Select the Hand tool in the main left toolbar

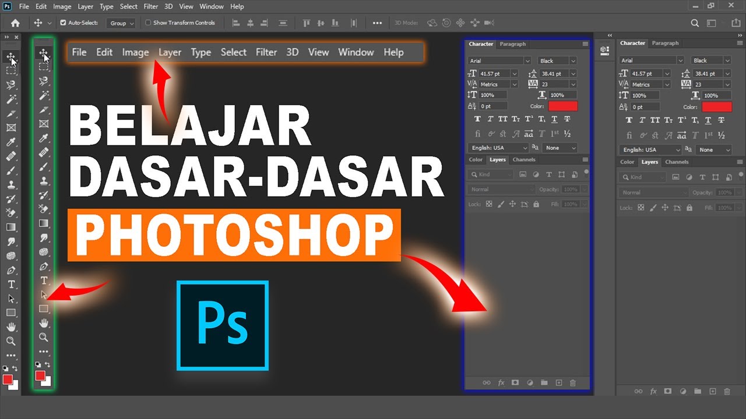pyautogui.click(x=10, y=327)
